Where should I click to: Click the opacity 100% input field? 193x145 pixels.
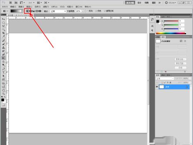click(78, 11)
